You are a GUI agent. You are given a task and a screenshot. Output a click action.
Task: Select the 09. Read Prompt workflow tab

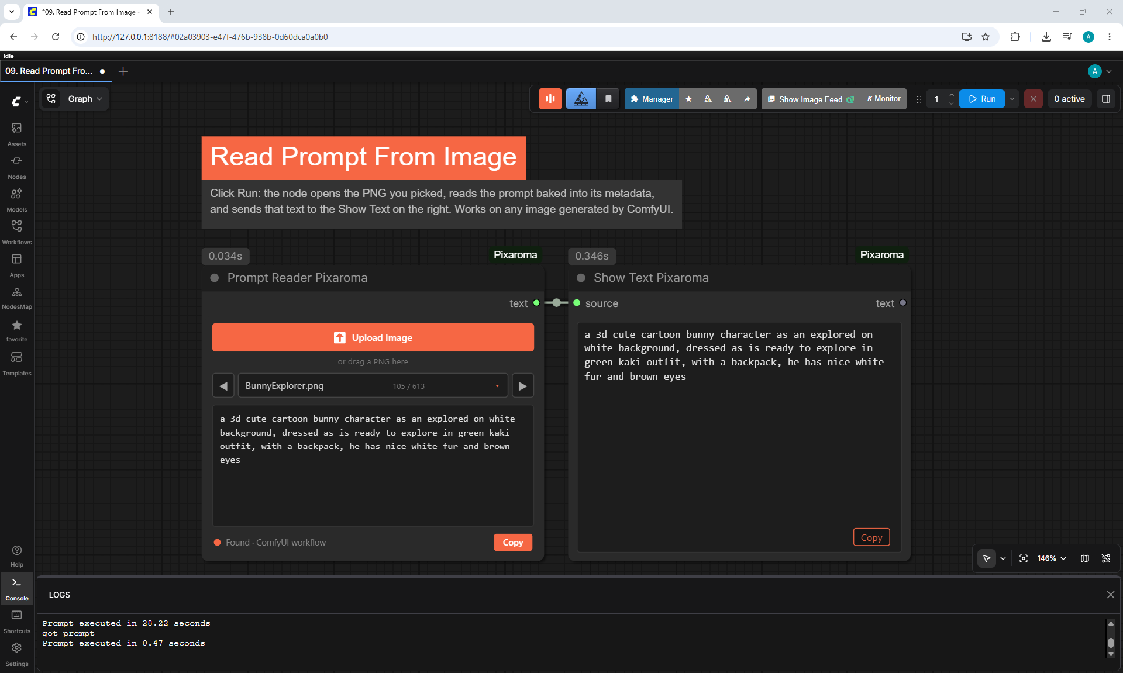point(54,71)
